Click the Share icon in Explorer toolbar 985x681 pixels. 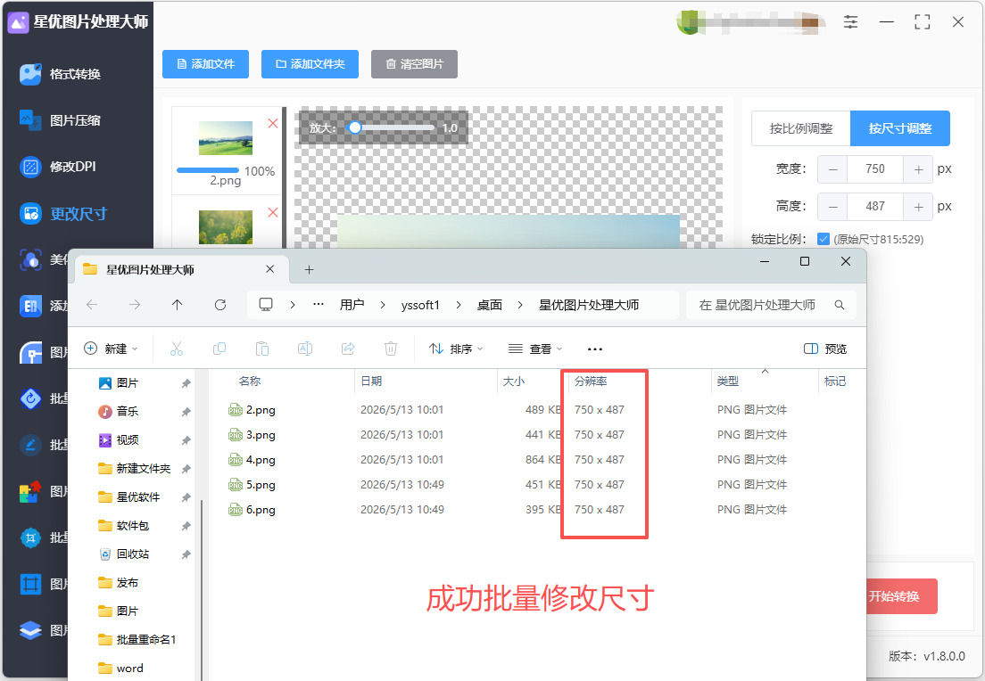point(348,349)
